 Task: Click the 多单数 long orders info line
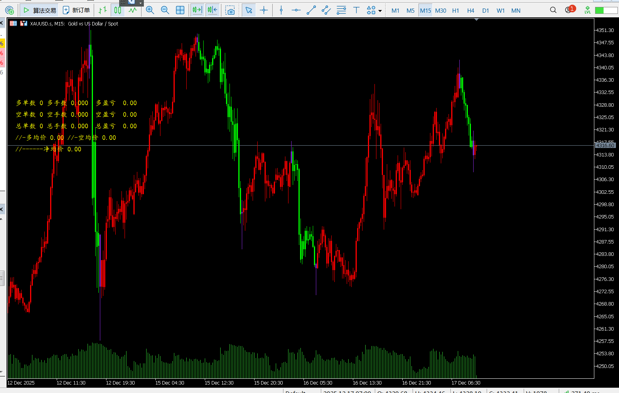click(x=76, y=103)
